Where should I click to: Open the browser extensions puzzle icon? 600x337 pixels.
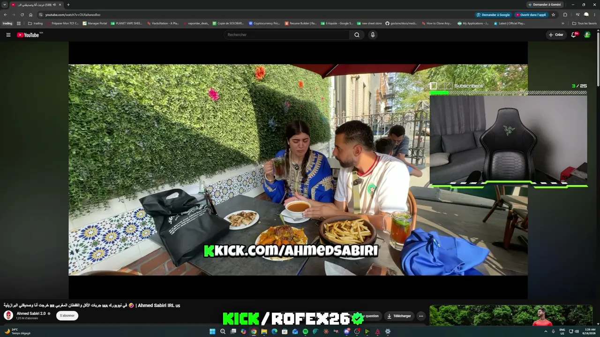565,15
